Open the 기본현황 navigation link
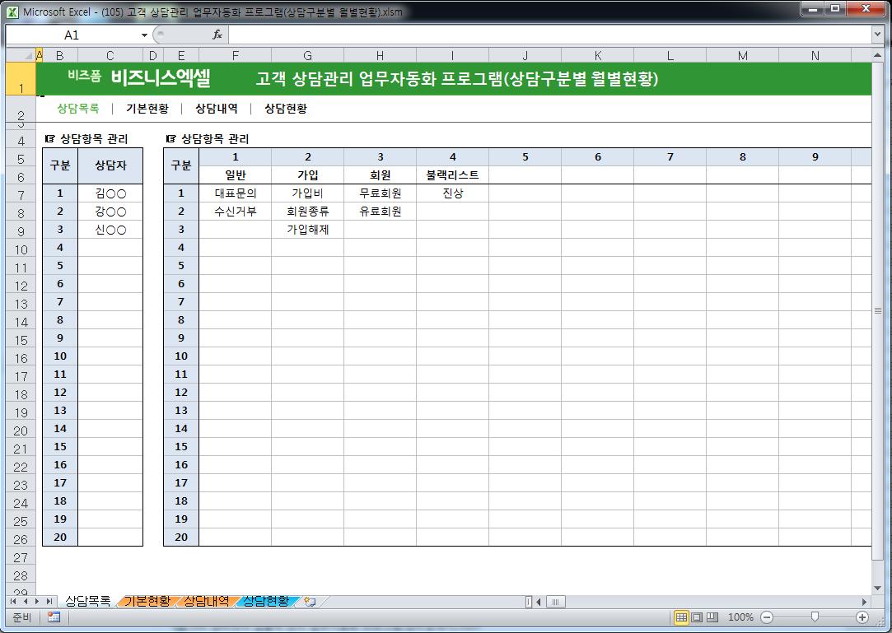The height and width of the screenshot is (633, 892). coord(147,108)
